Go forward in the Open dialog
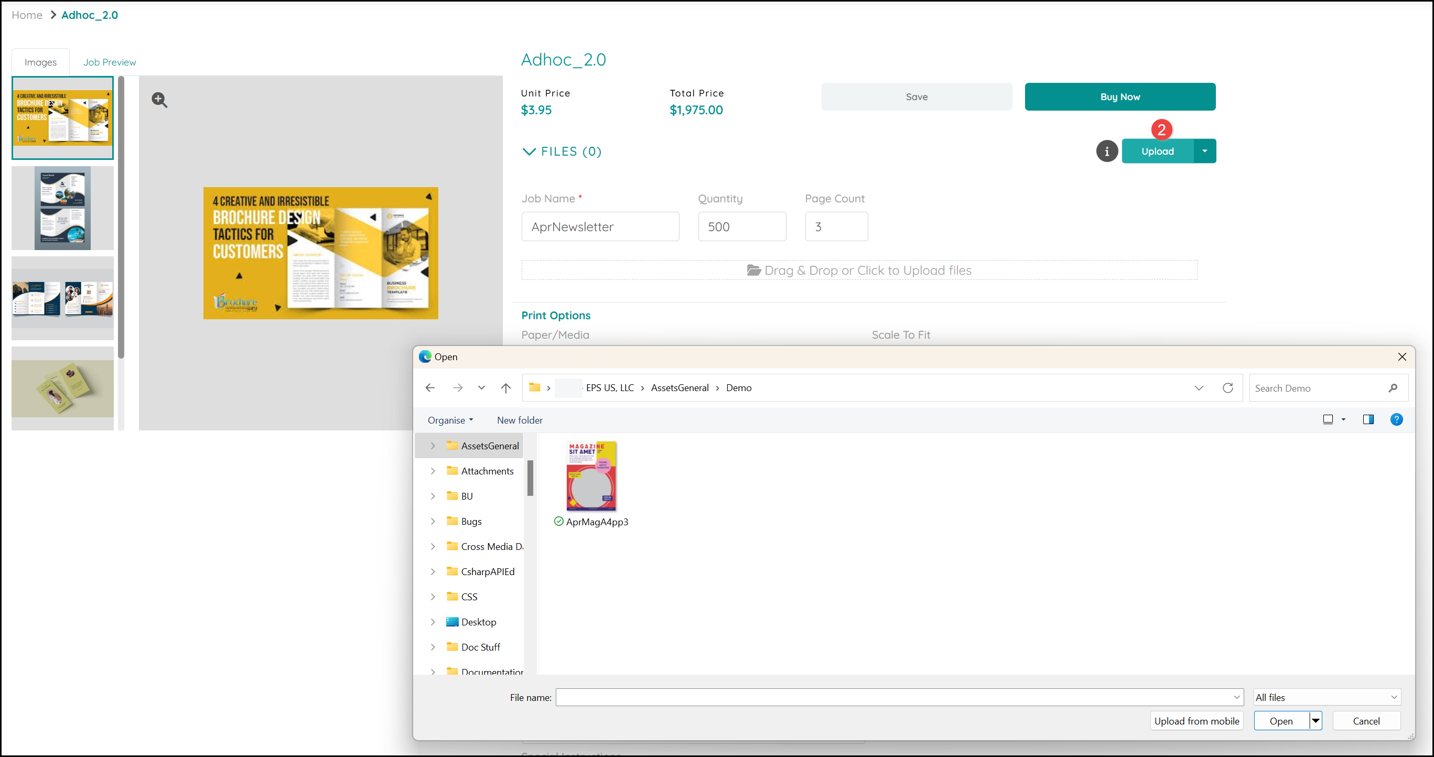1434x757 pixels. pos(458,388)
